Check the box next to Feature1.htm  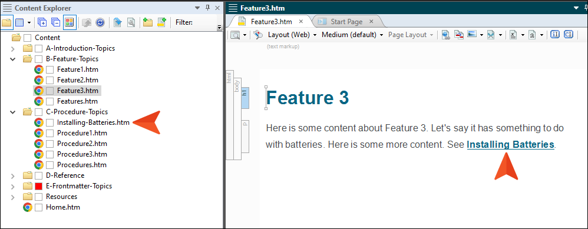click(50, 69)
